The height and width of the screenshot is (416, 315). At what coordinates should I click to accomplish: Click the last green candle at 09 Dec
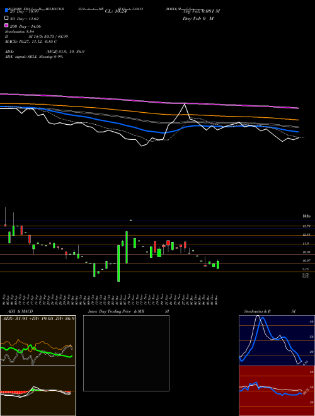pos(218,265)
